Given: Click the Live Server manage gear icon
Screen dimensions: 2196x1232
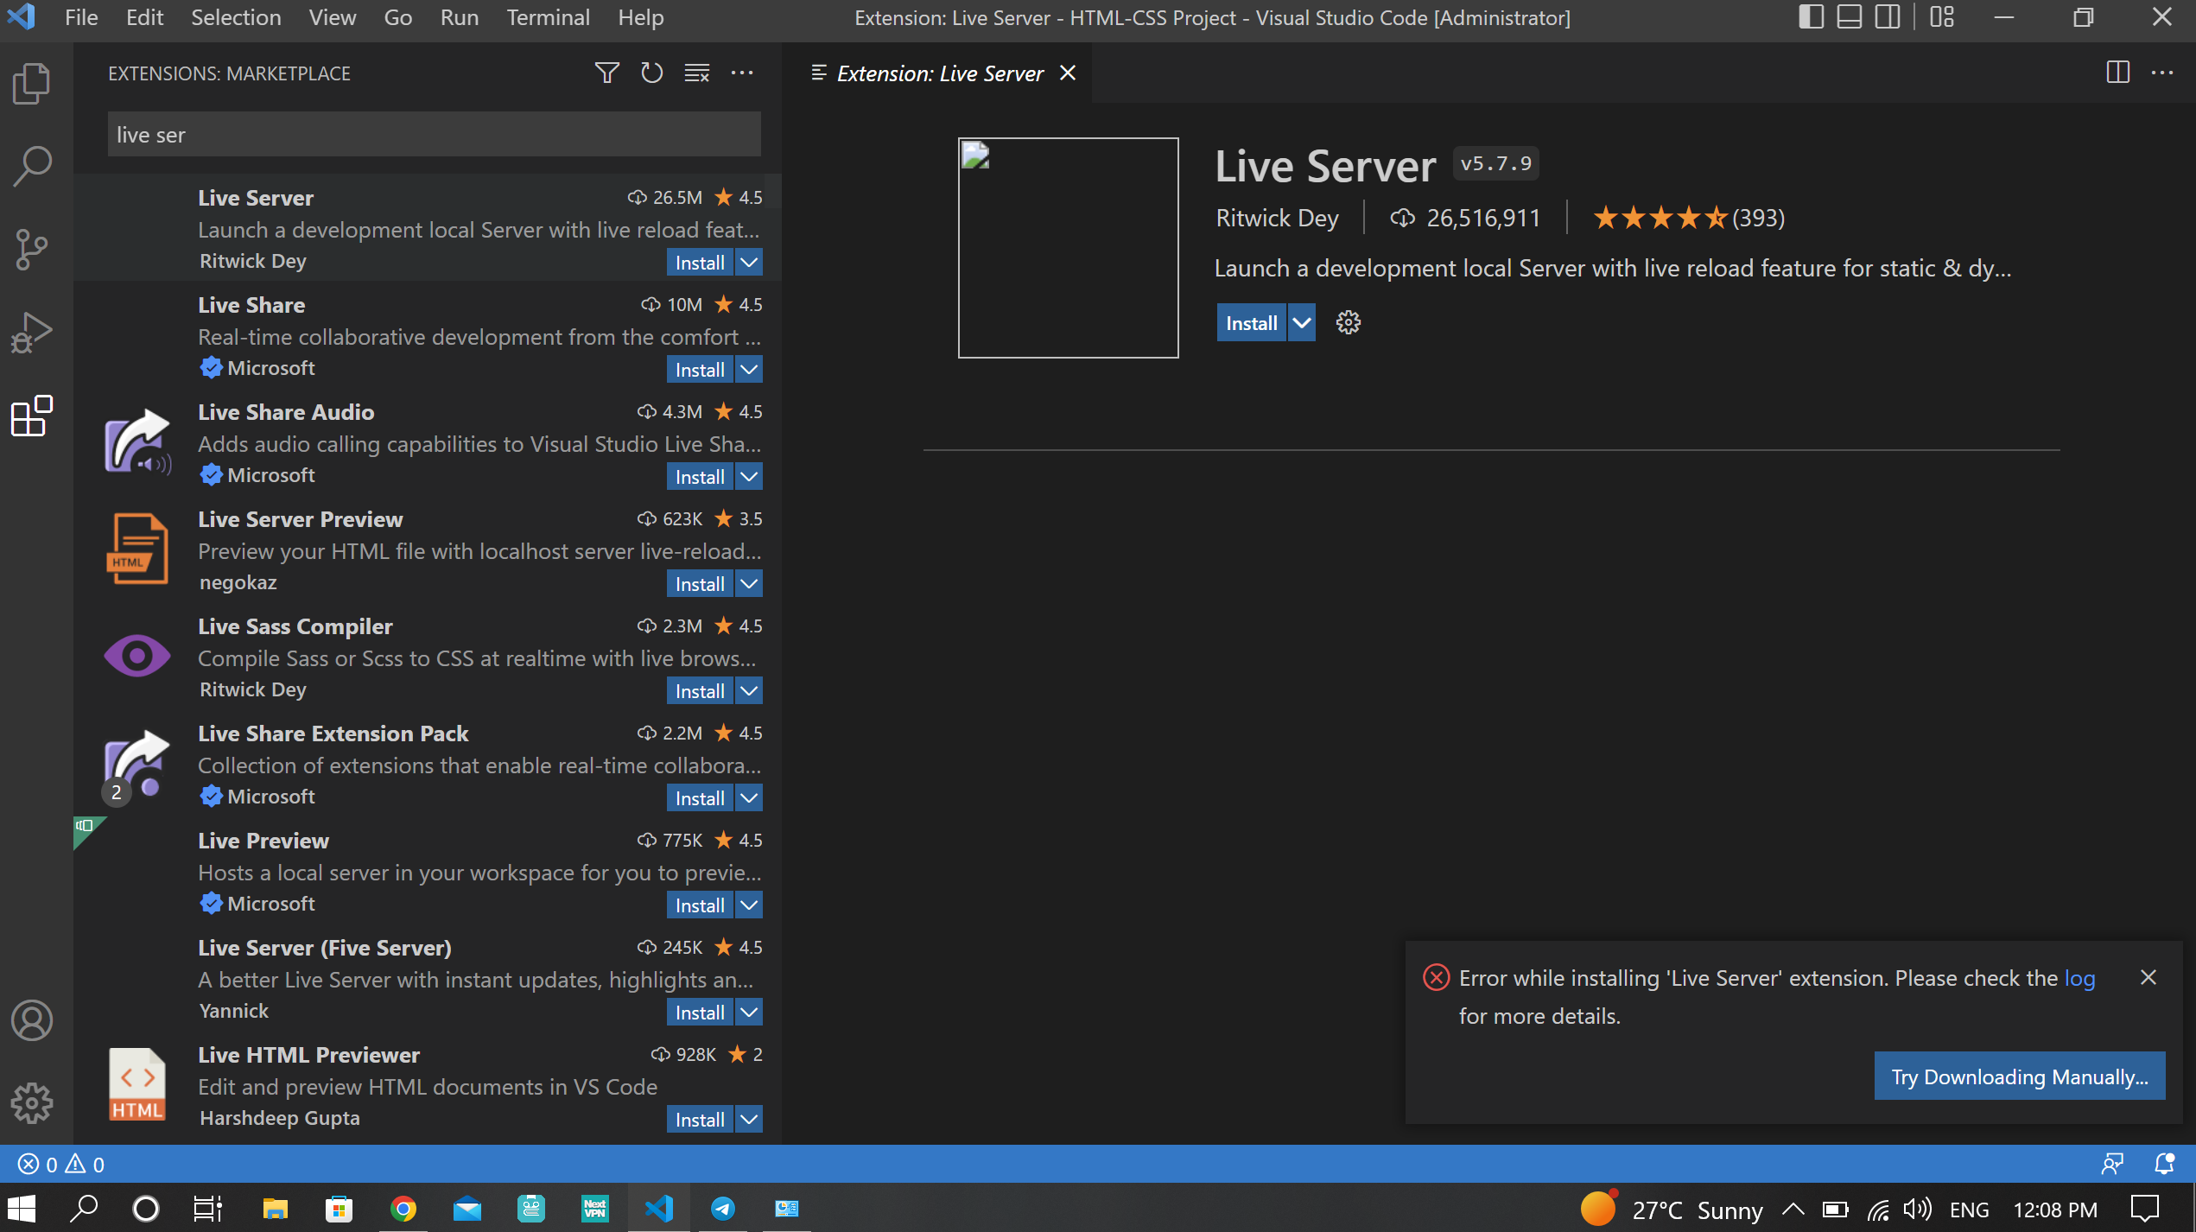Looking at the screenshot, I should (1349, 323).
